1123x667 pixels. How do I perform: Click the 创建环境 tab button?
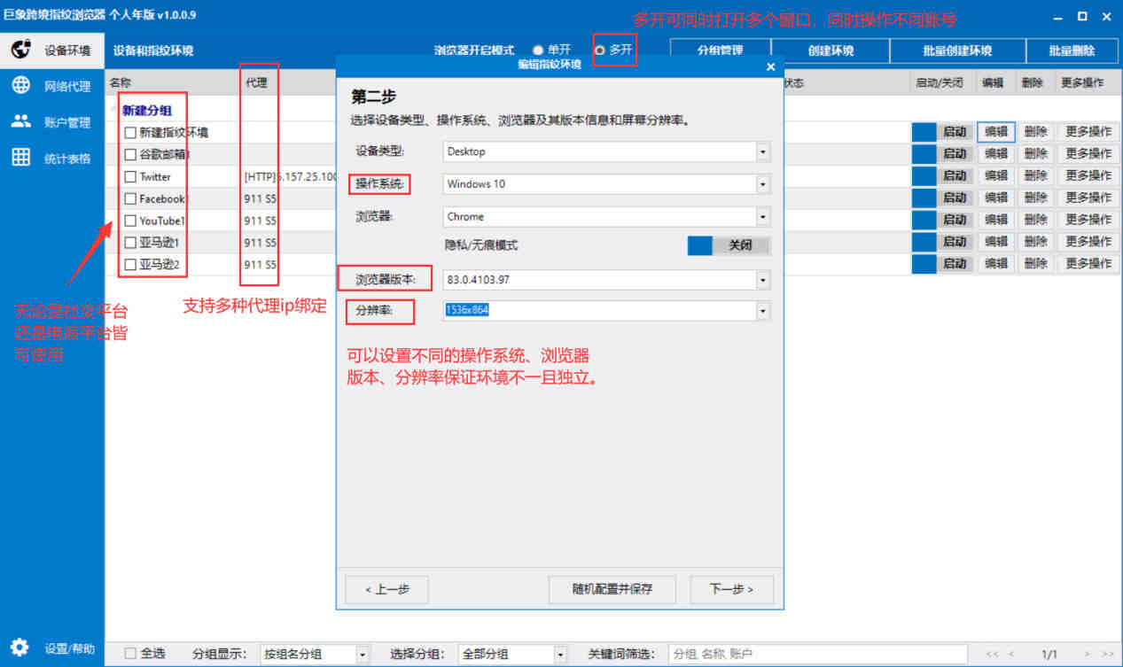point(831,51)
